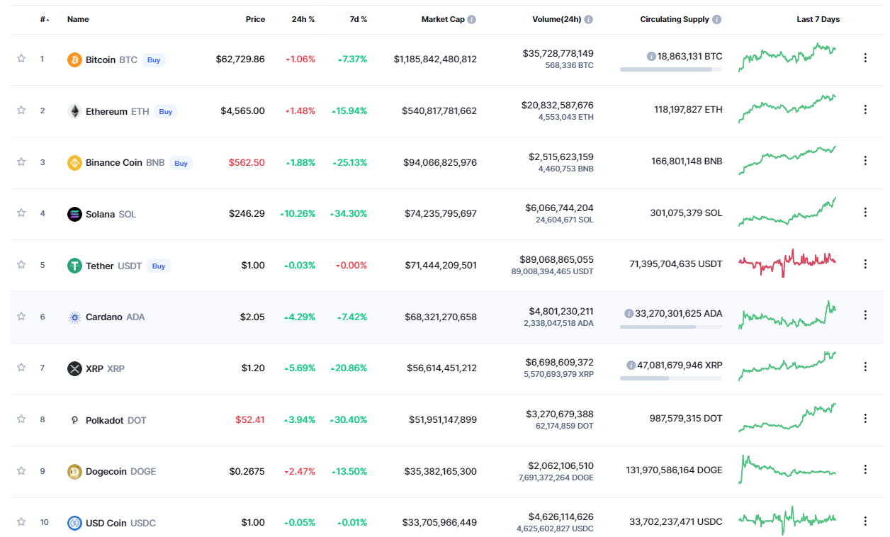The height and width of the screenshot is (537, 890).
Task: Click the Polkadot logo icon
Action: [x=74, y=420]
